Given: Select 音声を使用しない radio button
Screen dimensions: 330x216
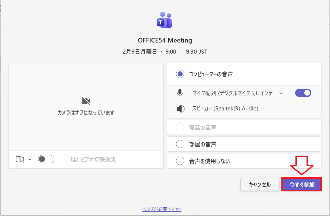Looking at the screenshot, I should 180,161.
